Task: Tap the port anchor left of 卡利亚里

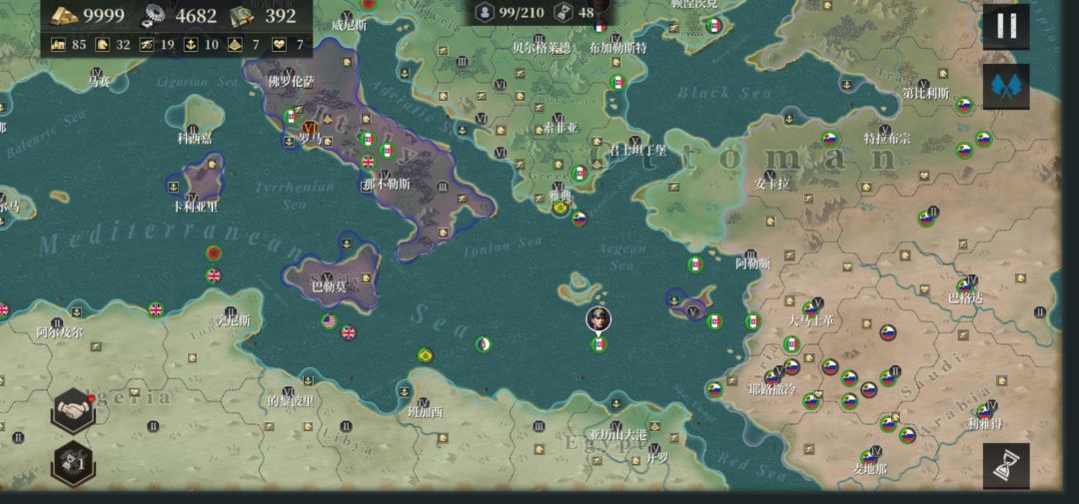Action: (x=174, y=186)
